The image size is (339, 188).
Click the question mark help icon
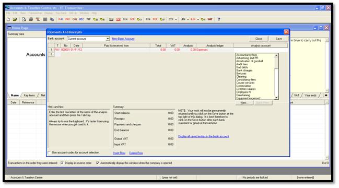[219, 19]
